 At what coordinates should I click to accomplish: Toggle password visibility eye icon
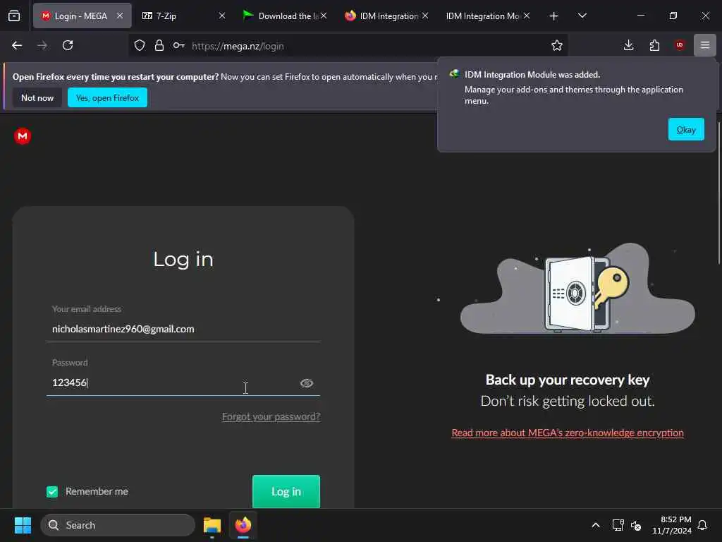[x=307, y=383]
